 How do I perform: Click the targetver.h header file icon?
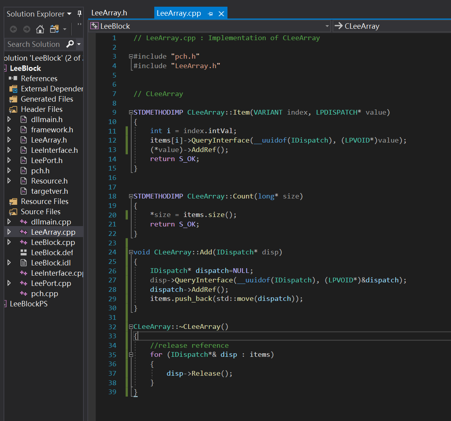pos(24,191)
